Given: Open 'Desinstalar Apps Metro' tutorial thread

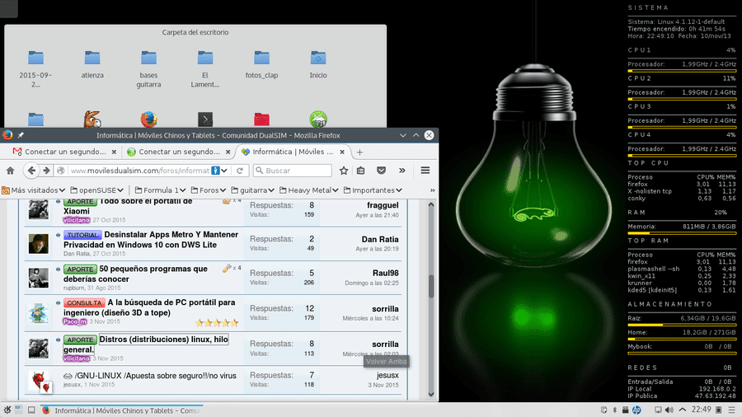Looking at the screenshot, I should [x=151, y=240].
